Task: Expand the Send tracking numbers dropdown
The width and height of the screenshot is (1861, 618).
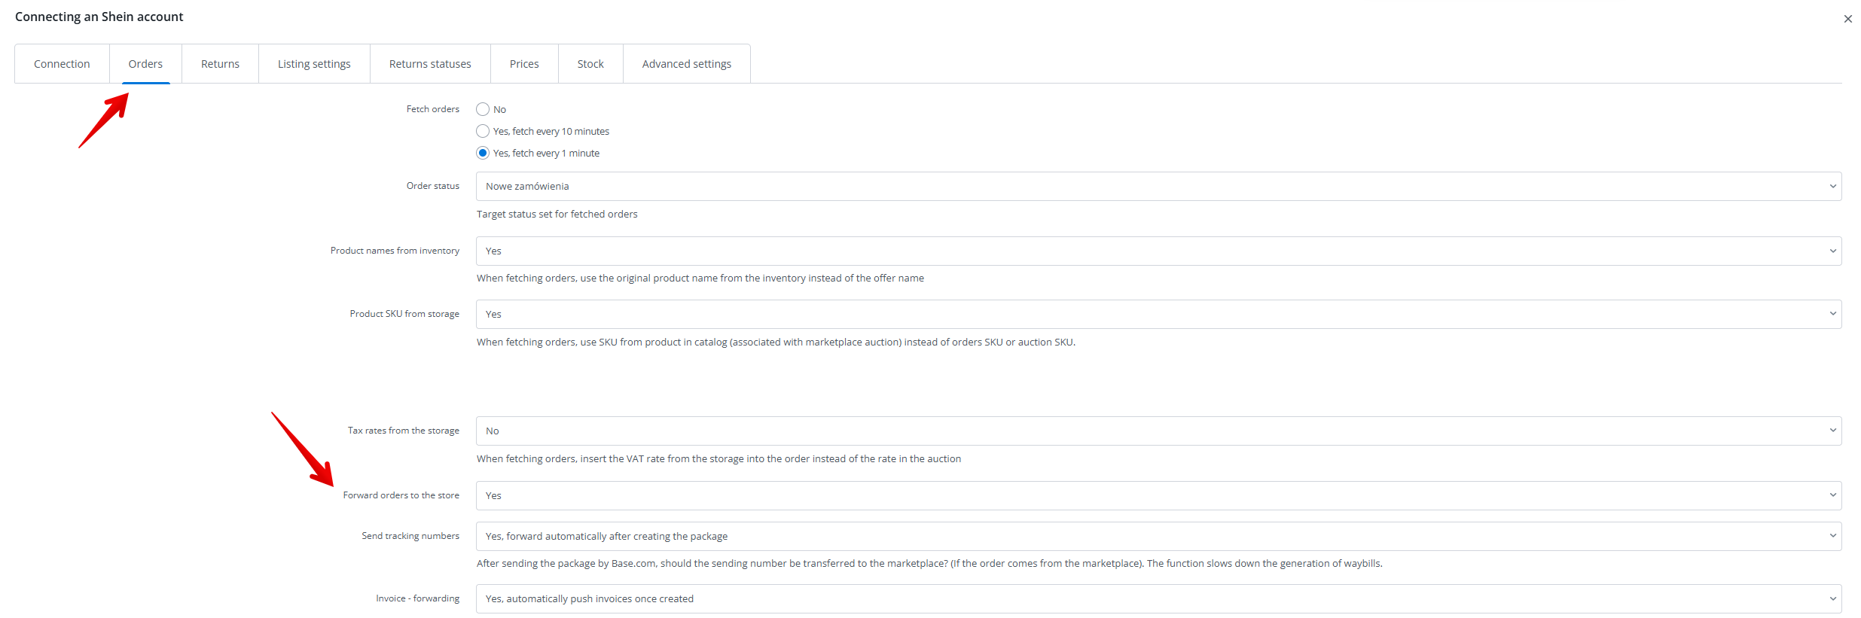Action: pos(1158,537)
